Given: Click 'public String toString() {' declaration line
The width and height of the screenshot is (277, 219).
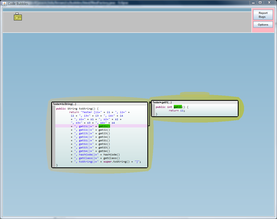Looking at the screenshot, I should click(77, 108).
